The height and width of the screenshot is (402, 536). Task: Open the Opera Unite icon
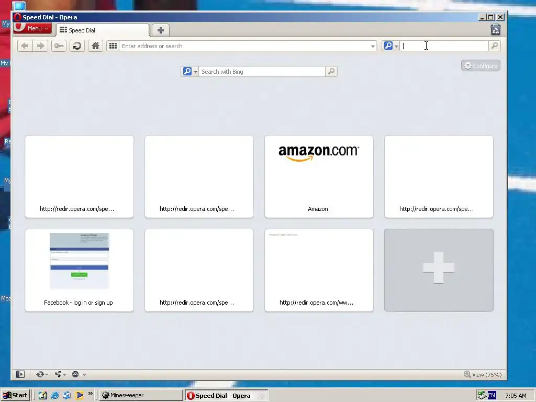58,374
